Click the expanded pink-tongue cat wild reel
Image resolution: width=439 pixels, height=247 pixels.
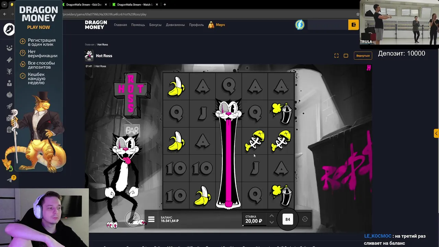229,154
